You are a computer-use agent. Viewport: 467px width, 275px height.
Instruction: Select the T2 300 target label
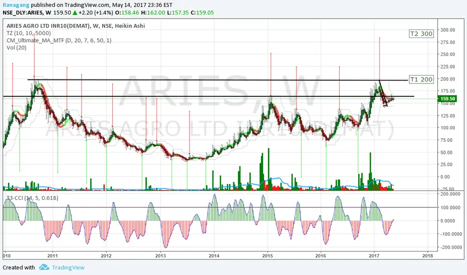(x=421, y=34)
